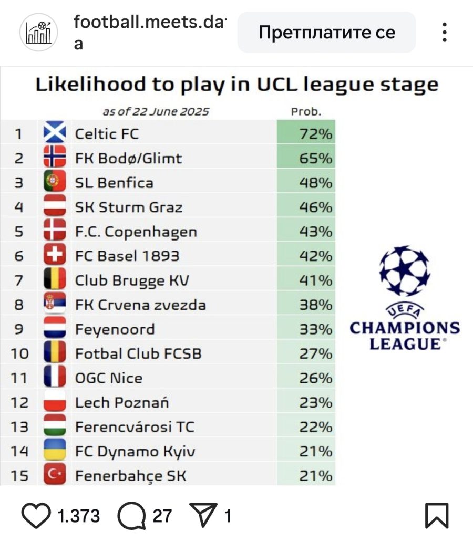Screen dimensions: 473x542
Task: Share post using paper plane icon
Action: click(x=203, y=515)
